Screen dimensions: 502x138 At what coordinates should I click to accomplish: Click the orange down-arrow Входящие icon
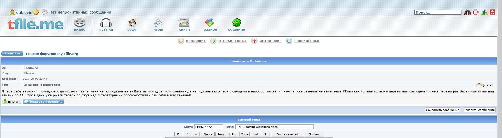[181, 41]
